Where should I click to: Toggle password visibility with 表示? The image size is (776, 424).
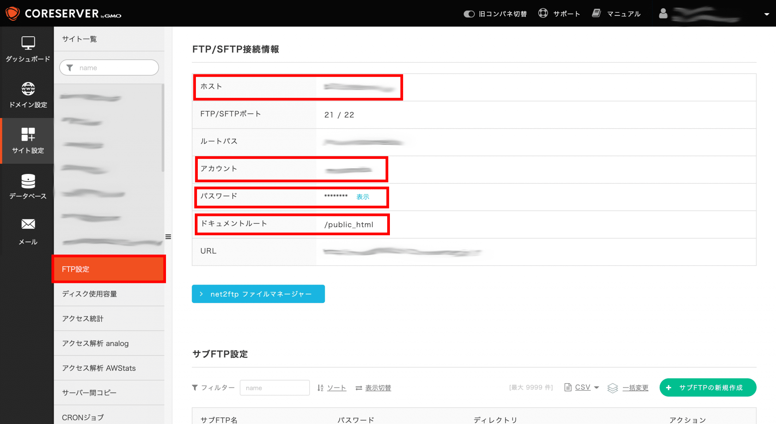(362, 197)
